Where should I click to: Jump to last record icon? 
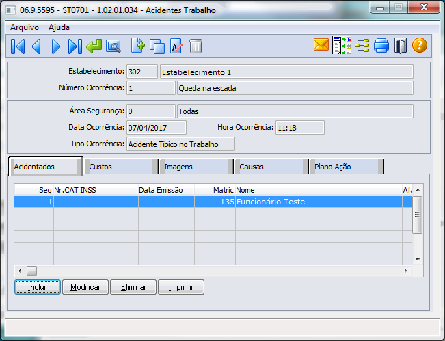(x=75, y=46)
